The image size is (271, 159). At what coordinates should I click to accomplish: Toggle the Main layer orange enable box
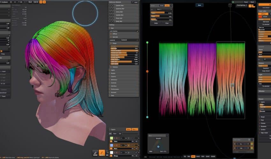point(111,149)
